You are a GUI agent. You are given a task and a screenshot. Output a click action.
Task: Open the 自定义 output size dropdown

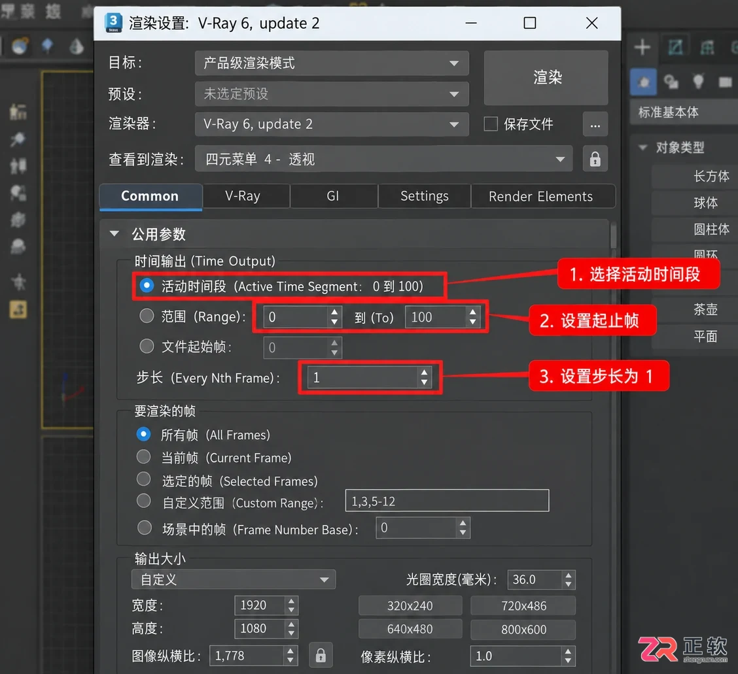(234, 579)
